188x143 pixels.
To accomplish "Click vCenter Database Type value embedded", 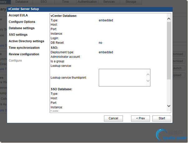I will pos(106,21).
